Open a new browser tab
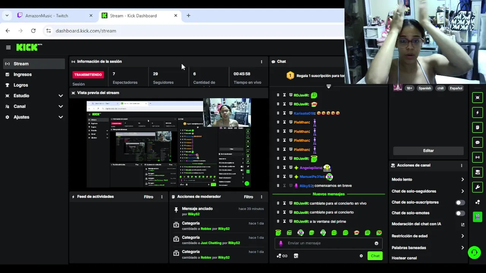486x273 pixels. pyautogui.click(x=188, y=16)
